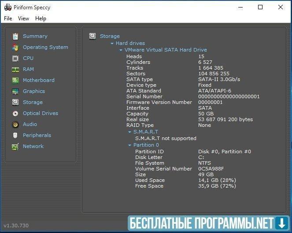The width and height of the screenshot is (292, 233).
Task: Open the Motherboard section
Action: click(39, 80)
